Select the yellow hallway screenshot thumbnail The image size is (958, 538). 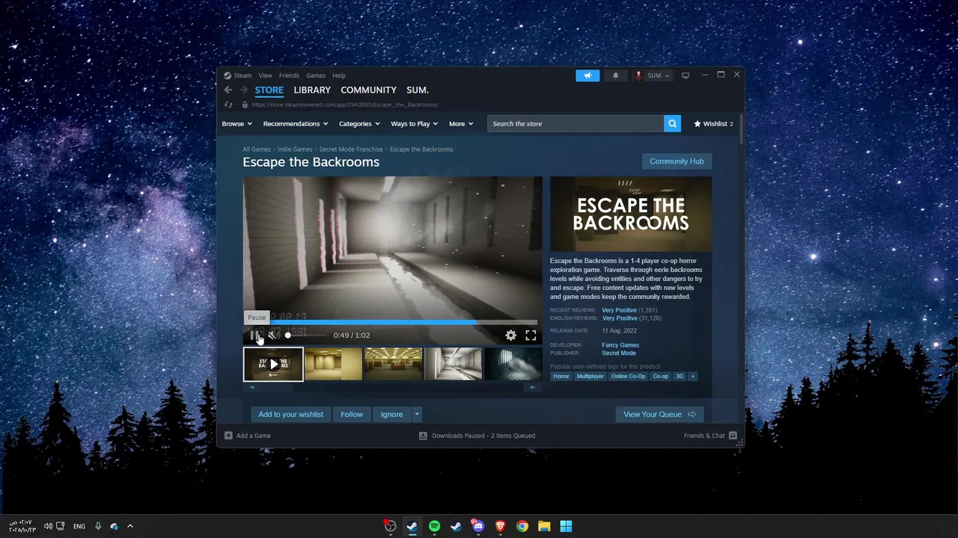[x=333, y=364]
